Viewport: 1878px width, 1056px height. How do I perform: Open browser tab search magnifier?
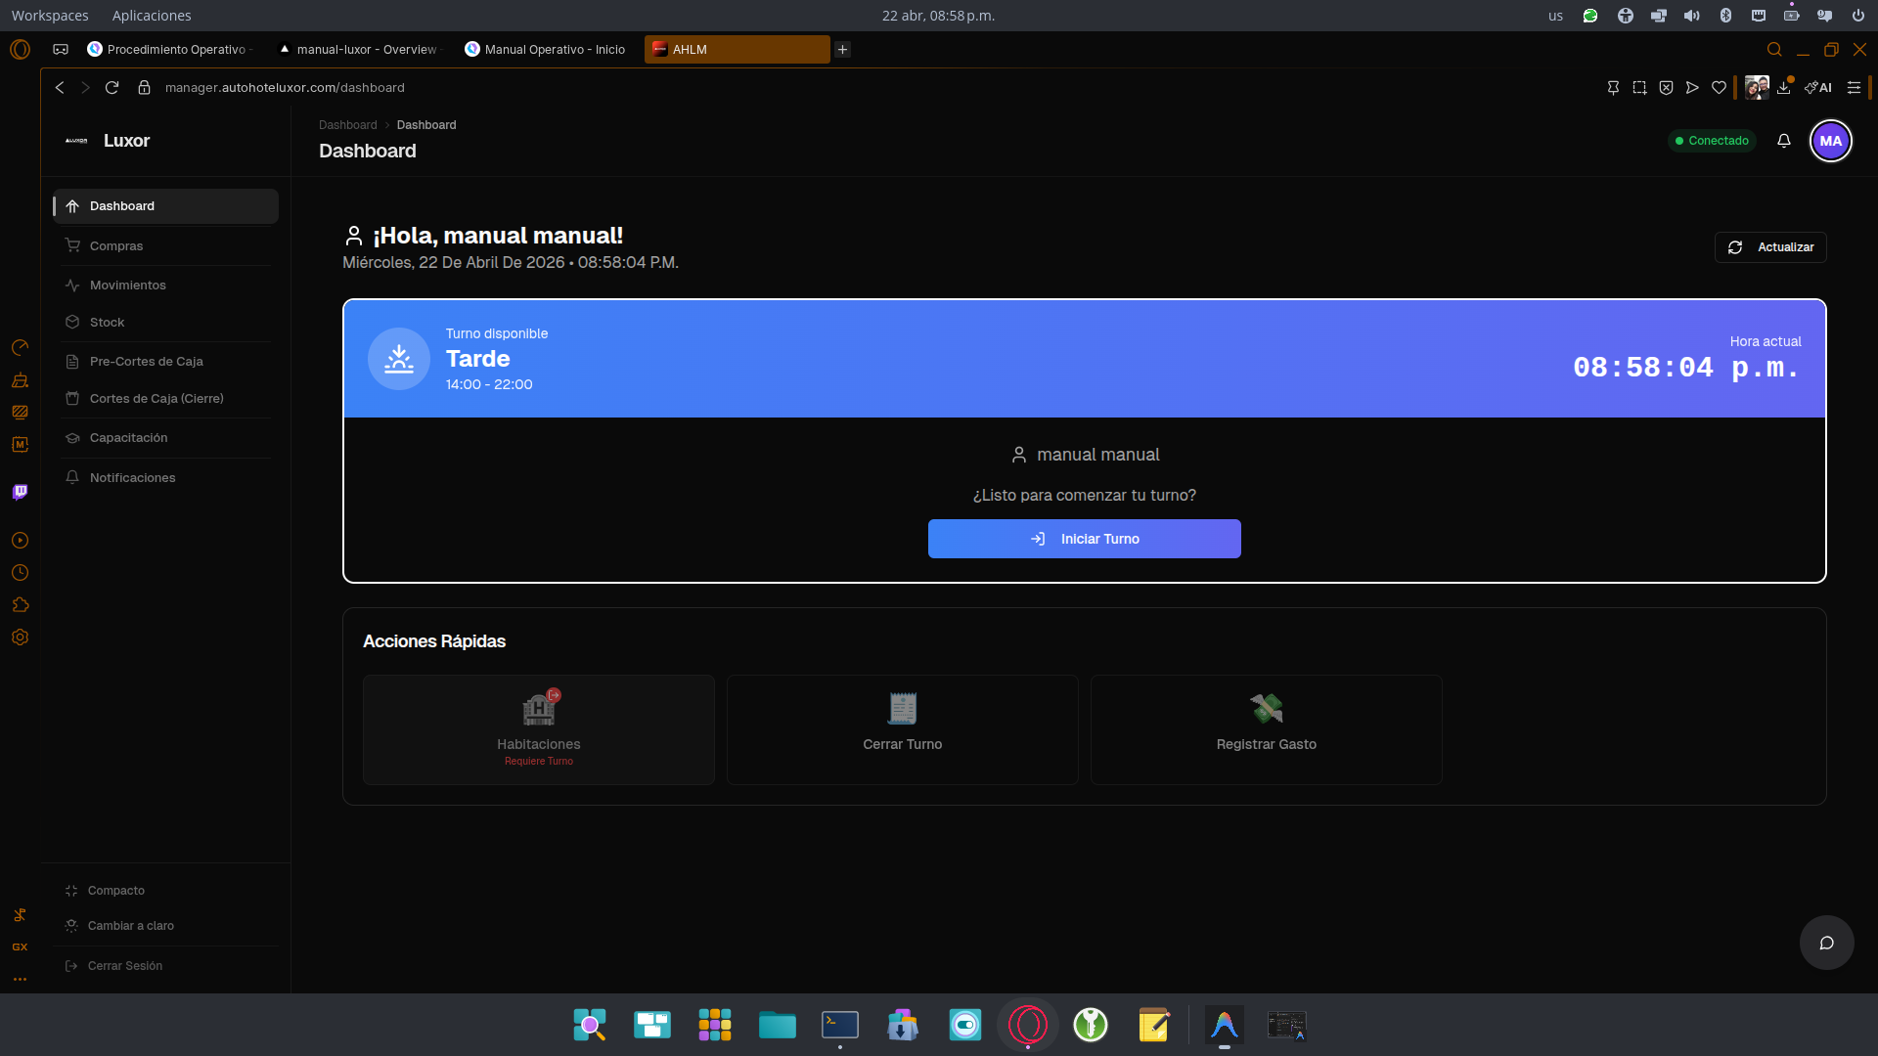(1774, 49)
